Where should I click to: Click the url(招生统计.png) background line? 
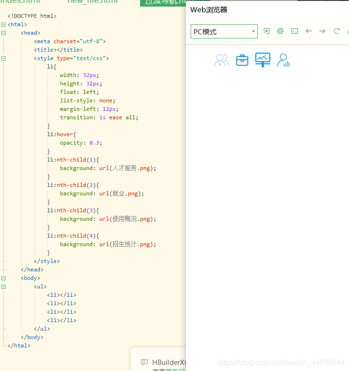[x=108, y=244]
